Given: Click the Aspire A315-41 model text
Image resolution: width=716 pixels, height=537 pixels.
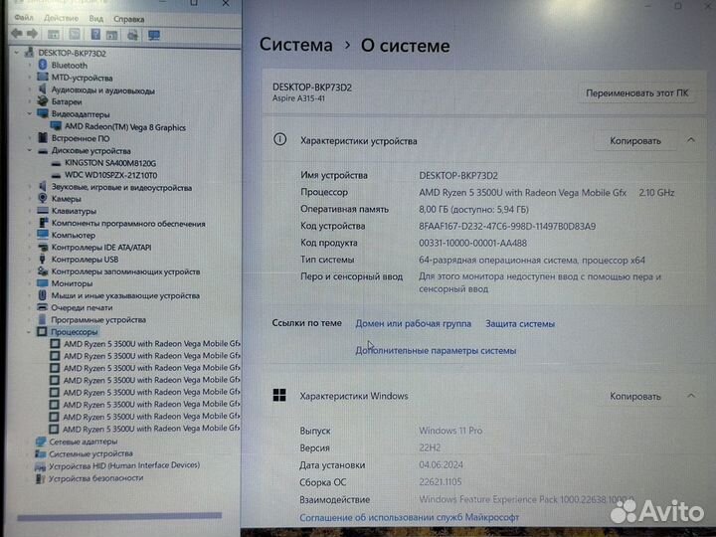Looking at the screenshot, I should click(298, 98).
